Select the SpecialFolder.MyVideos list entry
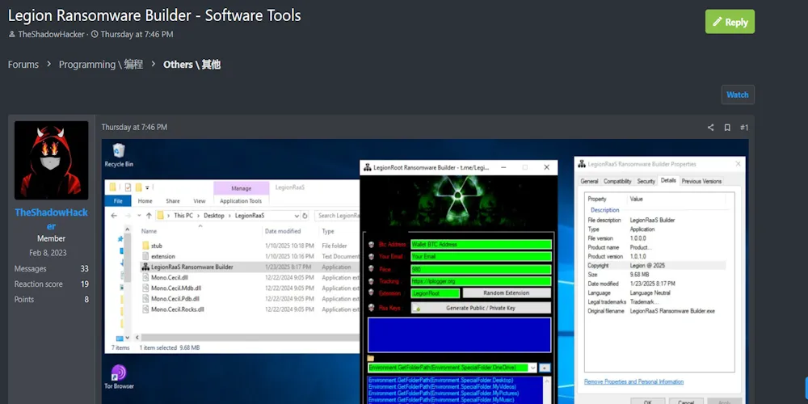The height and width of the screenshot is (404, 808). 441,386
